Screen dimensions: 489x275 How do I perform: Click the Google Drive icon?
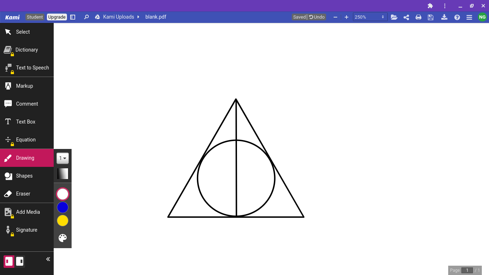(97, 17)
